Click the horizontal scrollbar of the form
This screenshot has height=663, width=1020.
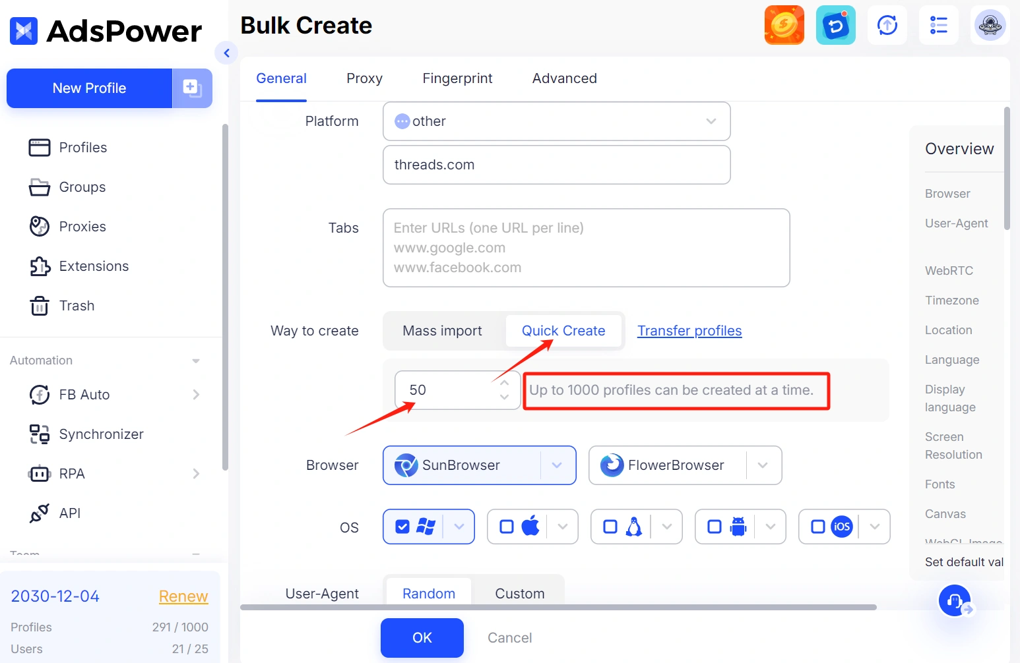[x=558, y=607]
